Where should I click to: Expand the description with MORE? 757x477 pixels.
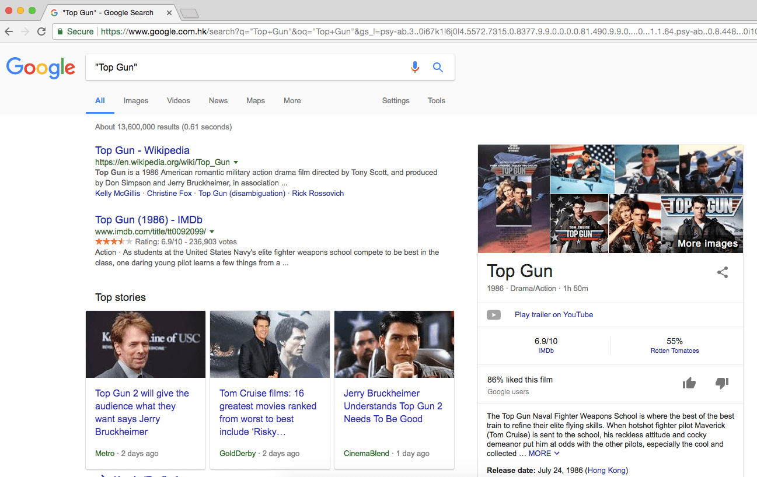544,453
